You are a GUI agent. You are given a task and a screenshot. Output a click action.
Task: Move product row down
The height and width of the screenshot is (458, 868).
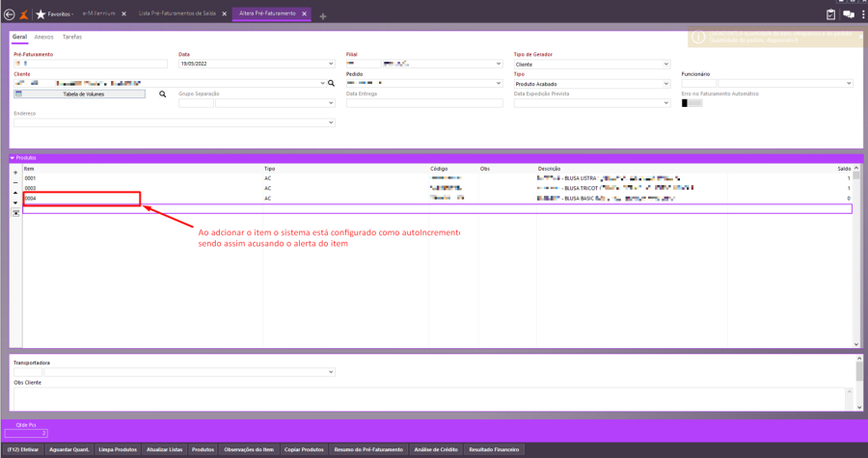point(15,202)
